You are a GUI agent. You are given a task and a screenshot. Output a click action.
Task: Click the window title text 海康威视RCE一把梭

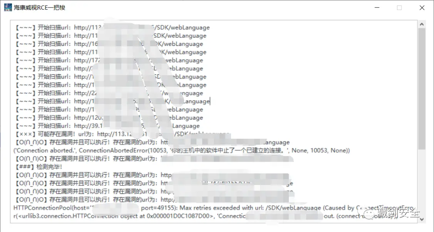39,8
